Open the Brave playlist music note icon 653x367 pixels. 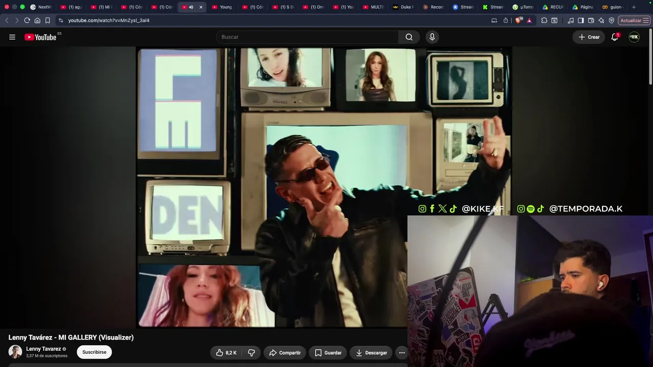571,20
